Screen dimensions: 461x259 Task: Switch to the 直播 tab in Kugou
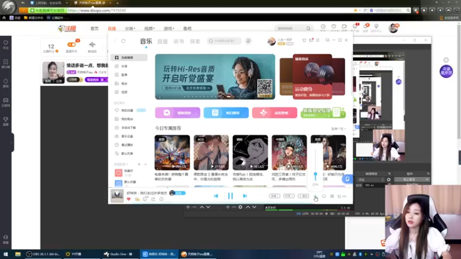[x=163, y=41]
